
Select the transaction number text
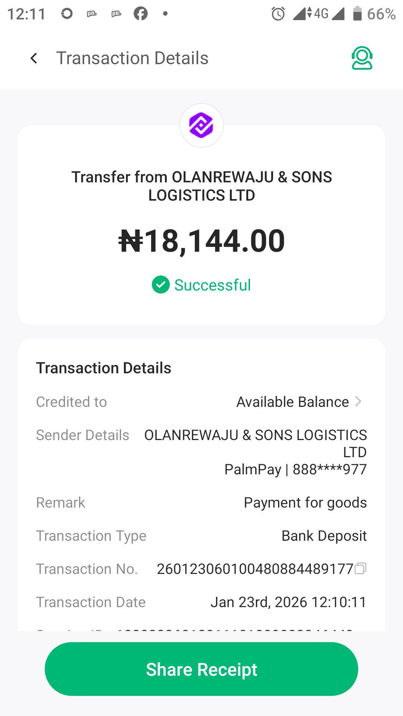pos(255,569)
